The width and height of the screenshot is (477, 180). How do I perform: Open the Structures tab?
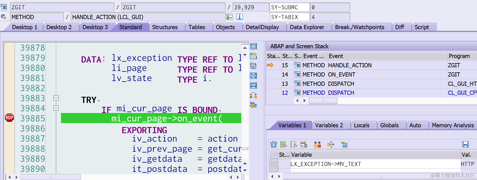(x=165, y=27)
